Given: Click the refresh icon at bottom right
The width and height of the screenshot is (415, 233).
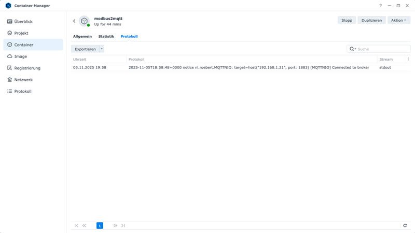Looking at the screenshot, I should pyautogui.click(x=405, y=226).
